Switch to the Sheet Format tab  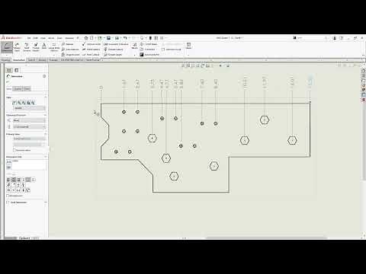click(93, 60)
